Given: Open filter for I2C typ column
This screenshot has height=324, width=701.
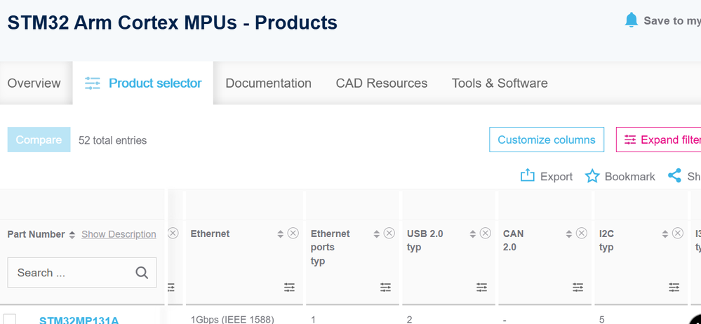Looking at the screenshot, I should pyautogui.click(x=674, y=288).
